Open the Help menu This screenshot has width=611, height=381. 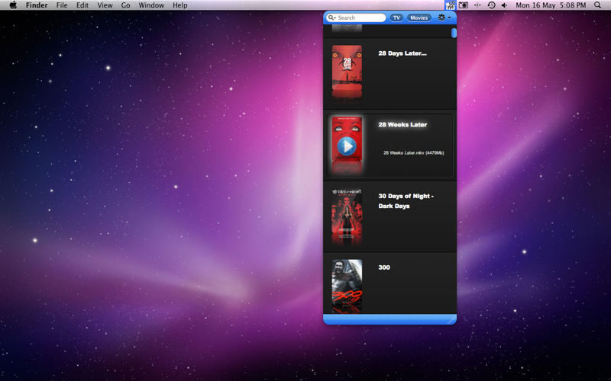tap(180, 5)
